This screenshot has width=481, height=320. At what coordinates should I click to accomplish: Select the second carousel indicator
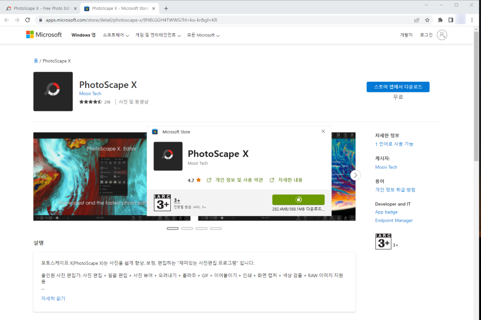tap(187, 229)
